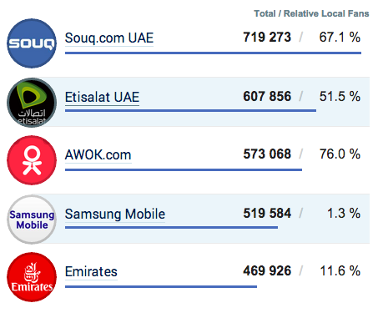Click the Samsung Mobile round logo
The image size is (388, 313).
click(32, 220)
